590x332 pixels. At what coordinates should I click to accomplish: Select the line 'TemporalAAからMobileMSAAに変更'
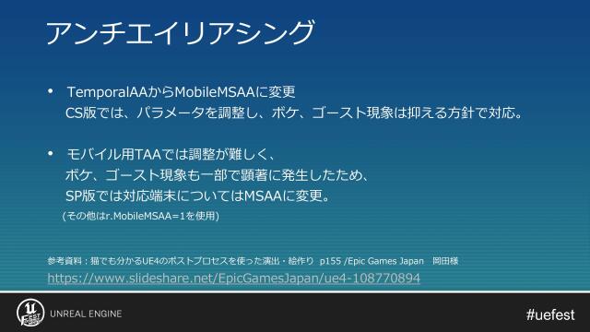[181, 92]
